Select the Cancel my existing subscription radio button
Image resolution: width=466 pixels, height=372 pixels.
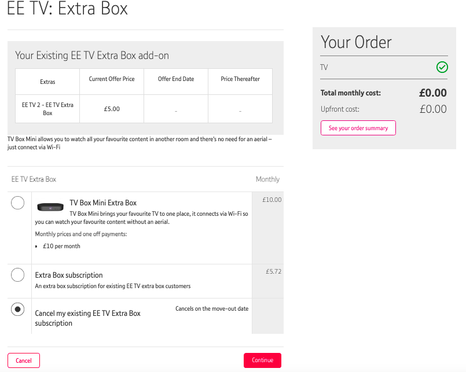pyautogui.click(x=17, y=310)
